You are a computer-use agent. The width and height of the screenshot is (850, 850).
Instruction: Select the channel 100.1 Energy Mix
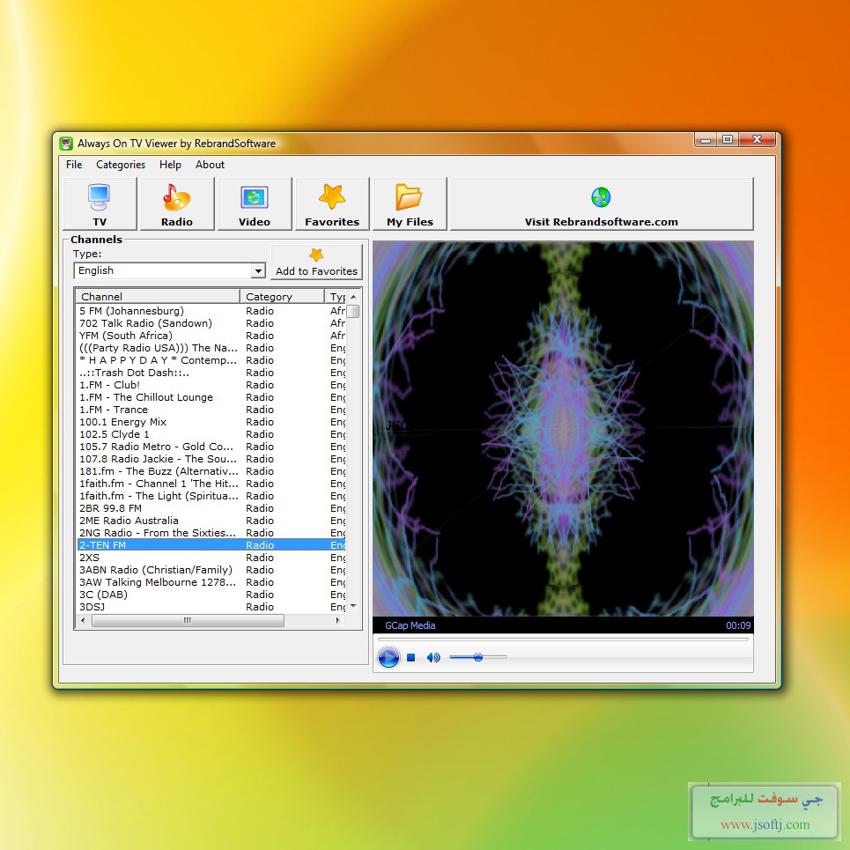(211, 422)
